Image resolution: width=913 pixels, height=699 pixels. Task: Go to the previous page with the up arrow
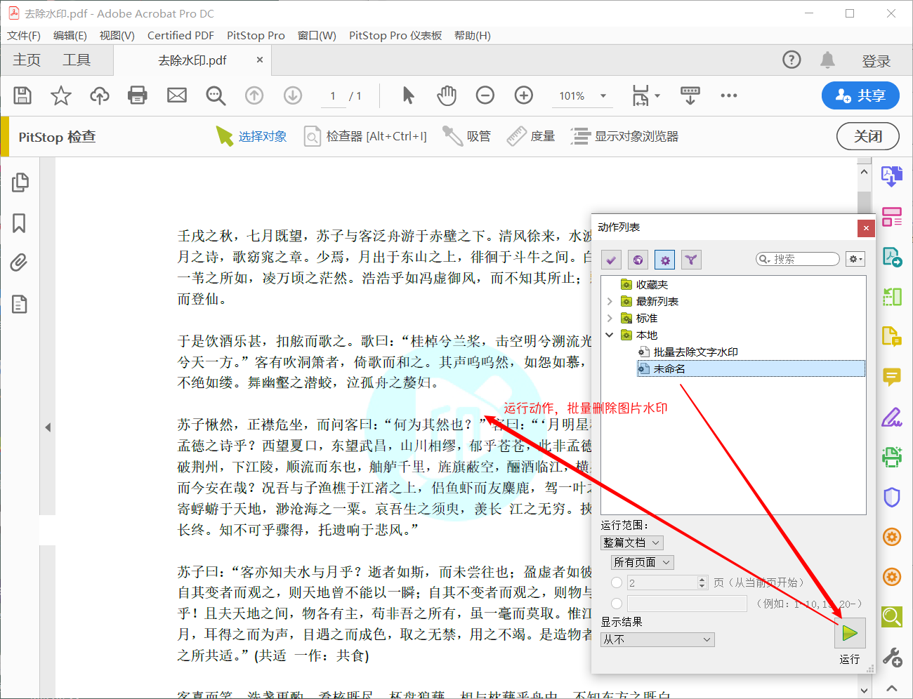(x=254, y=95)
